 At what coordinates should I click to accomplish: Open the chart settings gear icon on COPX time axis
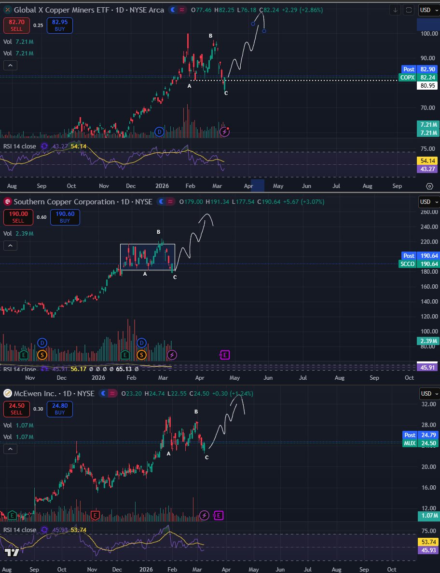(x=430, y=186)
